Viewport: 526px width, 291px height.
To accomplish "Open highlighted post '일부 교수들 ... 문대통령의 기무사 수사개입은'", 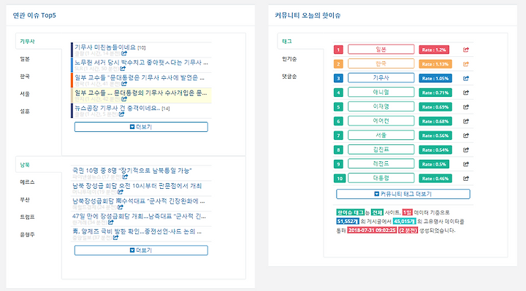I will [141, 93].
